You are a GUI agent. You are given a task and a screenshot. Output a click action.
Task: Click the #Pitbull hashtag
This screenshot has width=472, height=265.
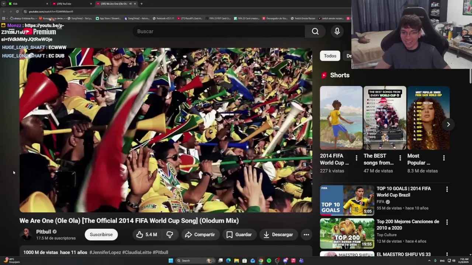160,252
